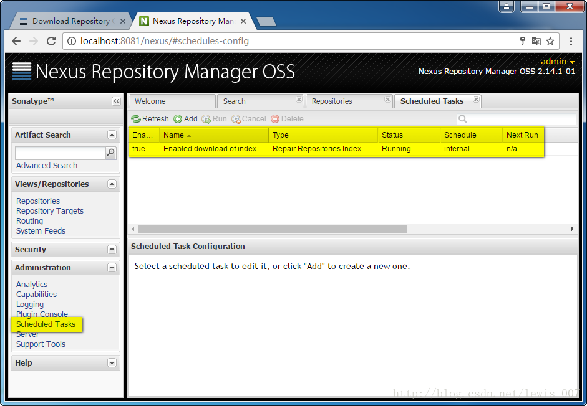The height and width of the screenshot is (406, 587).
Task: Click the Cancel task toolbar button
Action: tap(249, 119)
